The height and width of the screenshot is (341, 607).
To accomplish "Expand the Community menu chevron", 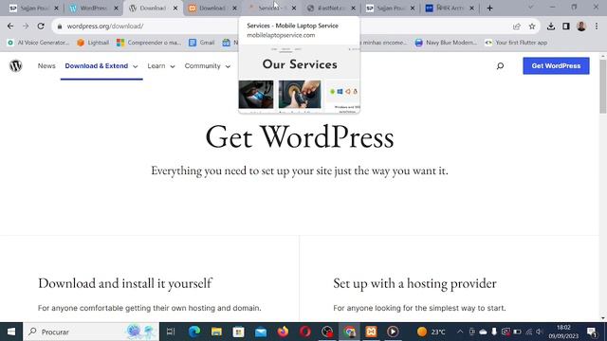I will pos(228,66).
